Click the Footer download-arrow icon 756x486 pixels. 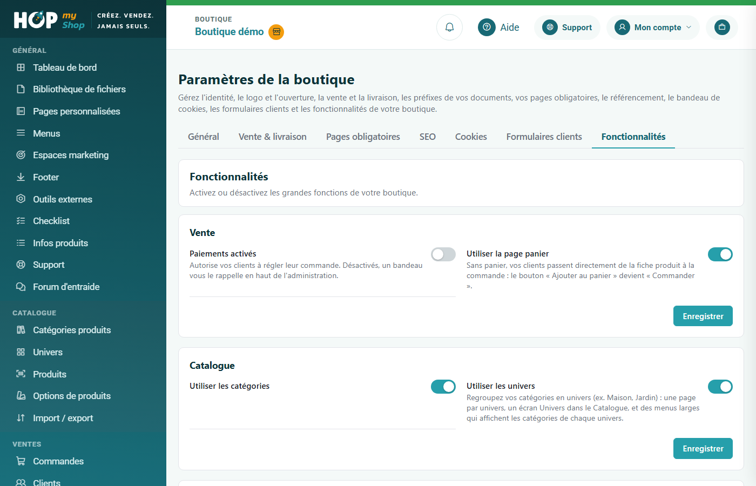(x=21, y=177)
